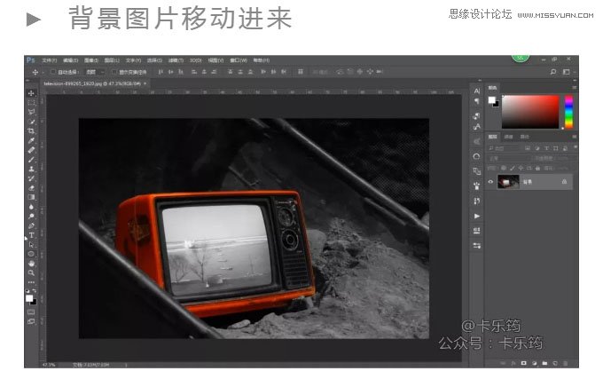603x371 pixels.
Task: Open the Paragraph panel icon in side dock
Action: coord(477,101)
